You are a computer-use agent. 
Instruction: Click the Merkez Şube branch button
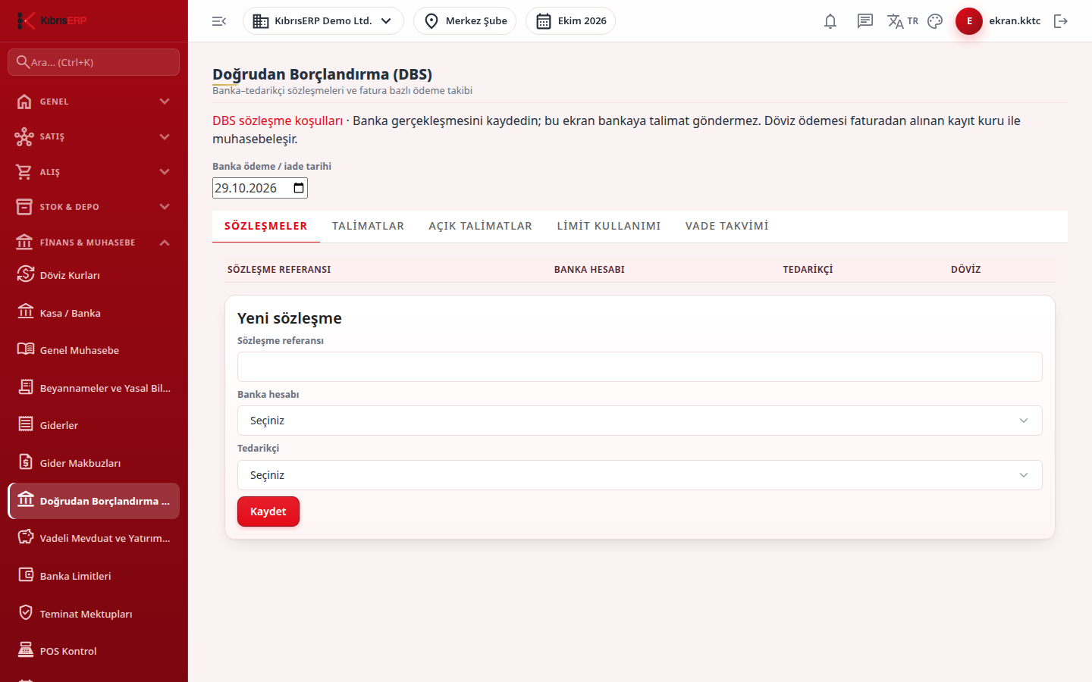click(x=465, y=21)
